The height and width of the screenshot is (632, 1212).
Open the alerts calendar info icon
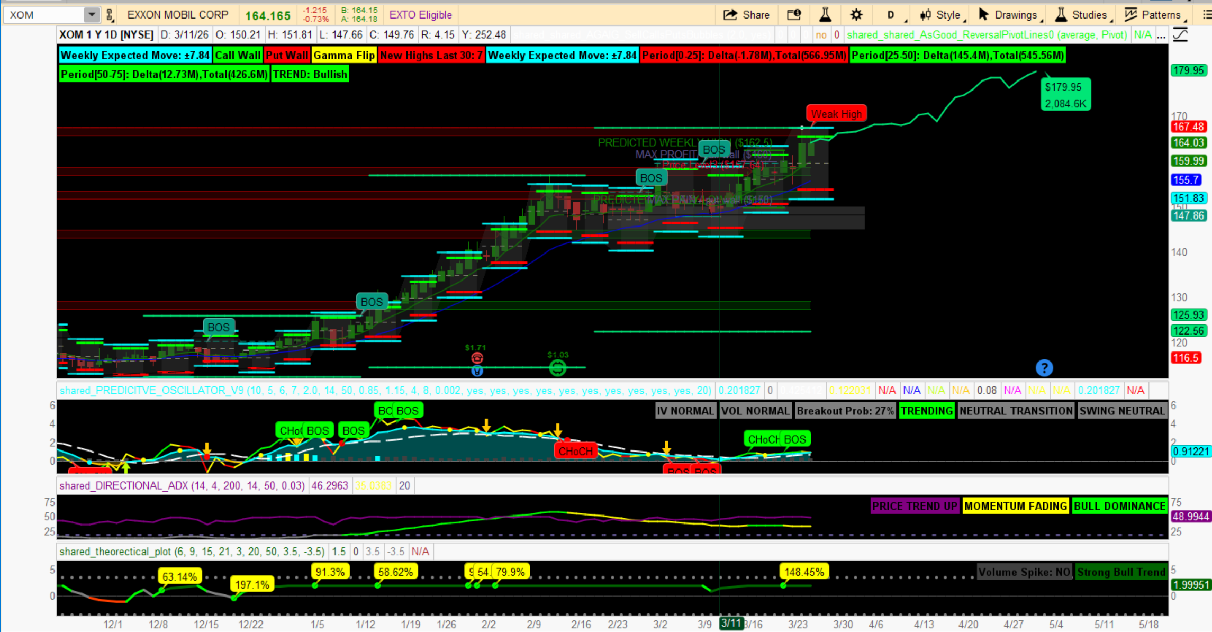[x=794, y=15]
